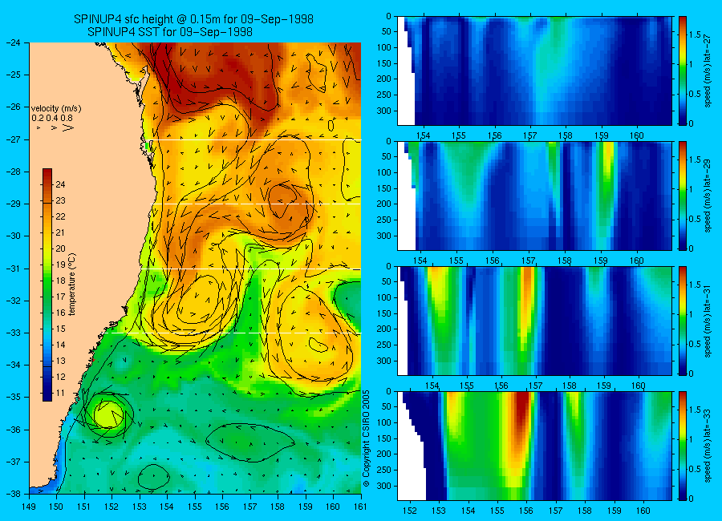
Task: Select the lat=-31 speed cross-section panel
Action: (x=534, y=321)
